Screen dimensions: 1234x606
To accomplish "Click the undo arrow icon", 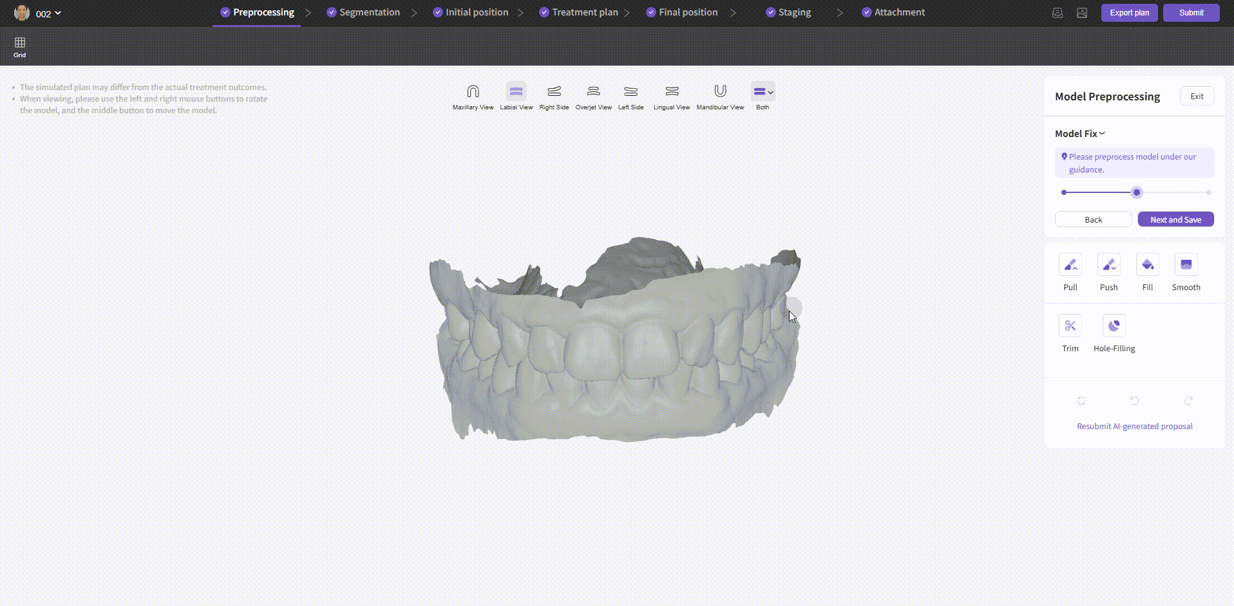I will [x=1135, y=401].
